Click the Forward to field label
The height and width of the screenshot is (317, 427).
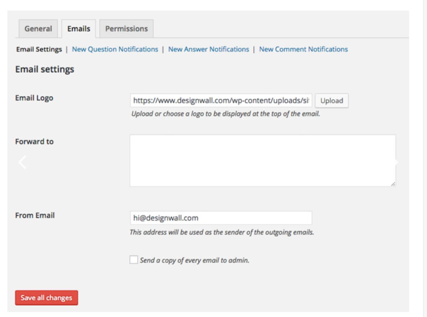click(x=34, y=141)
